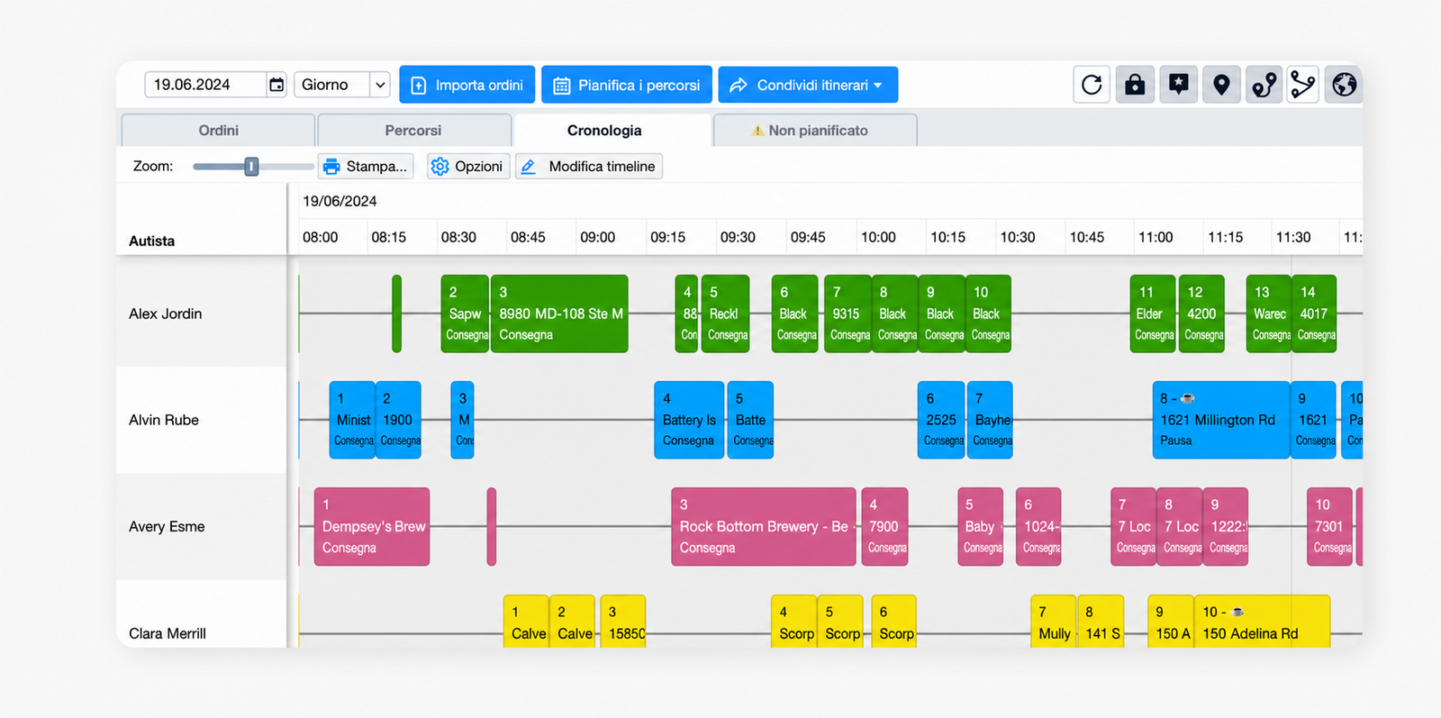Expand the Condividi itinerari dropdown

(808, 85)
